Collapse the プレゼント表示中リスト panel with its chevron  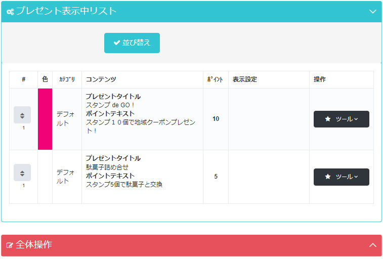(373, 11)
